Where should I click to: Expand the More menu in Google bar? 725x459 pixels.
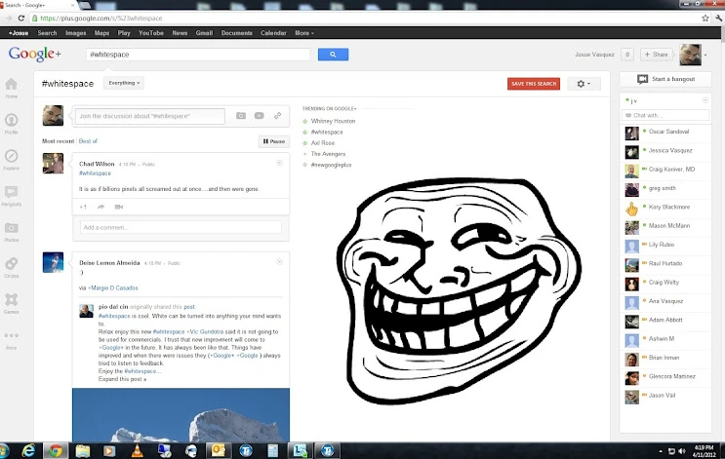pyautogui.click(x=304, y=33)
